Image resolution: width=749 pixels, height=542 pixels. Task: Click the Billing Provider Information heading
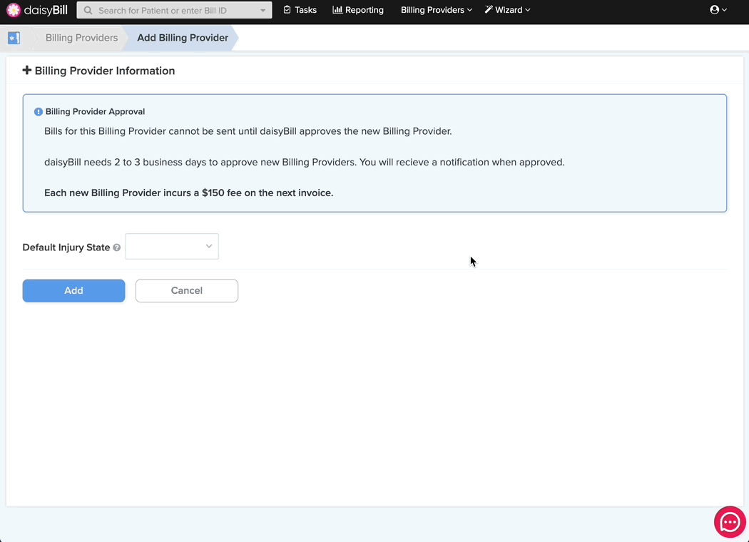[105, 71]
